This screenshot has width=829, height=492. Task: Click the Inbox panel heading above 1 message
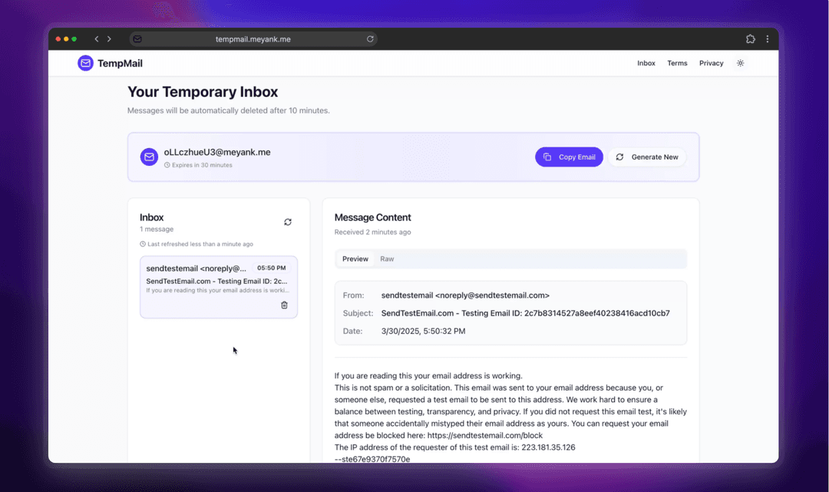(152, 217)
